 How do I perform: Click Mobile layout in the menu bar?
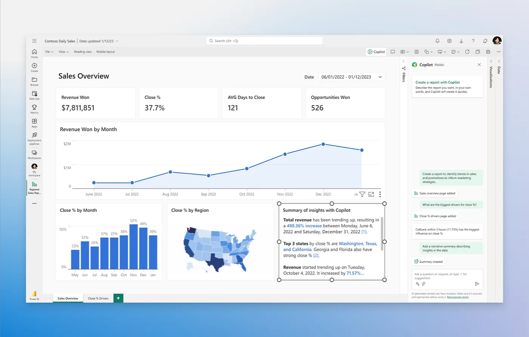[x=105, y=52]
